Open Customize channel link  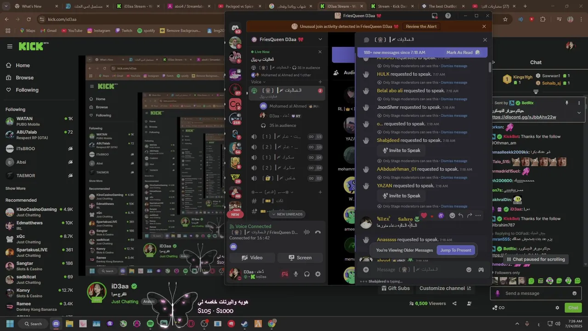click(445, 289)
